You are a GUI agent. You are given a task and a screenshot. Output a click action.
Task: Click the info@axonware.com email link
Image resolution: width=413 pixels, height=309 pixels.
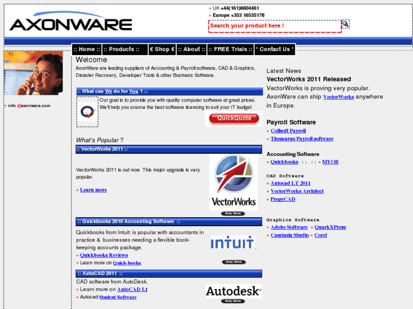(29, 105)
